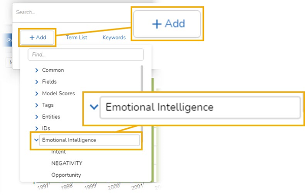Image resolution: width=305 pixels, height=195 pixels.
Task: Click the Model Scores label
Action: pos(58,94)
